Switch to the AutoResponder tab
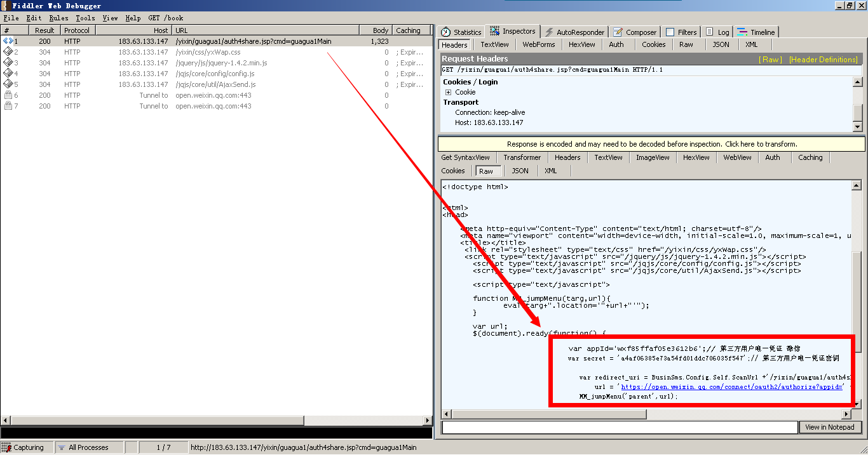 click(x=573, y=32)
